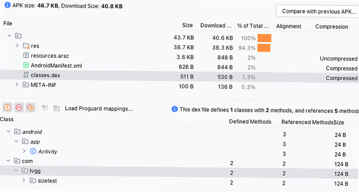Click the Activity class icon
The height and width of the screenshot is (192, 359).
pos(33,151)
